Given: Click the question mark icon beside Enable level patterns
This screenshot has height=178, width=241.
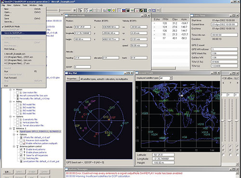Looking at the screenshot, I should point(24,150).
